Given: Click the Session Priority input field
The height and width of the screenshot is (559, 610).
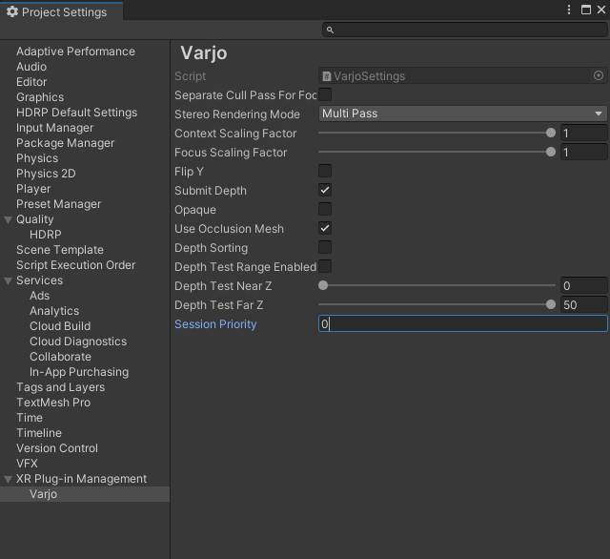Looking at the screenshot, I should [462, 324].
